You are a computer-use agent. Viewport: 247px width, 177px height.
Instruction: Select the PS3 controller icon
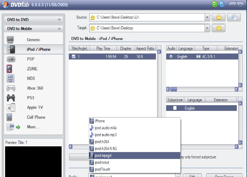11,98
